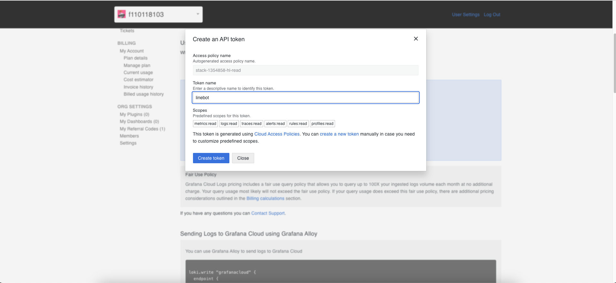The width and height of the screenshot is (616, 283).
Task: Select the logs:read scope tag
Action: 229,124
